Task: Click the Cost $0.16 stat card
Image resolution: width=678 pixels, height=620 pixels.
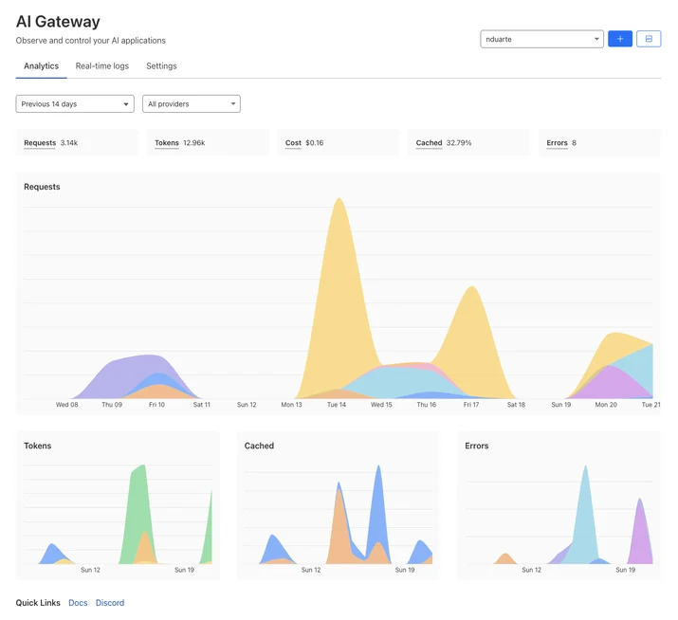Action: pyautogui.click(x=339, y=143)
